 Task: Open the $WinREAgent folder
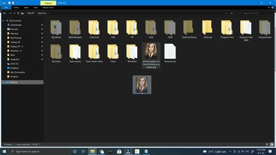pos(75,29)
